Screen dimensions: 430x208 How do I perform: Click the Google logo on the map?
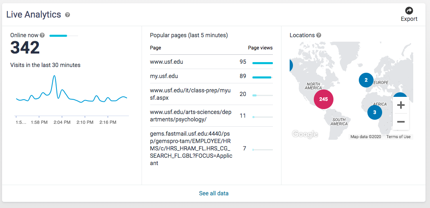click(305, 134)
